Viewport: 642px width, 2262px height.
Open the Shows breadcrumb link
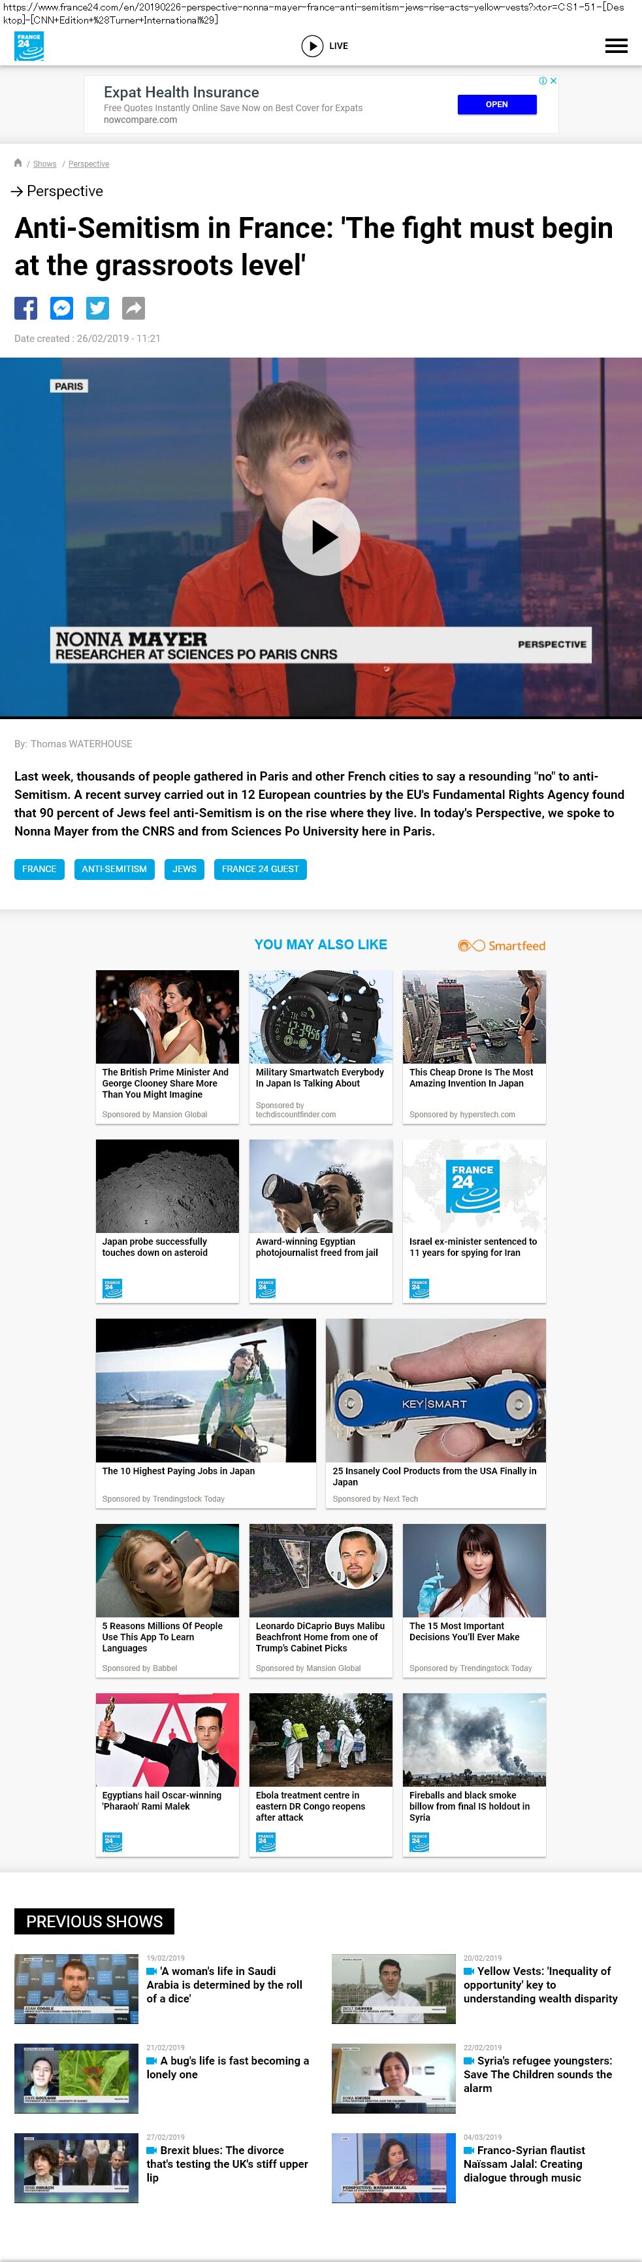click(44, 164)
